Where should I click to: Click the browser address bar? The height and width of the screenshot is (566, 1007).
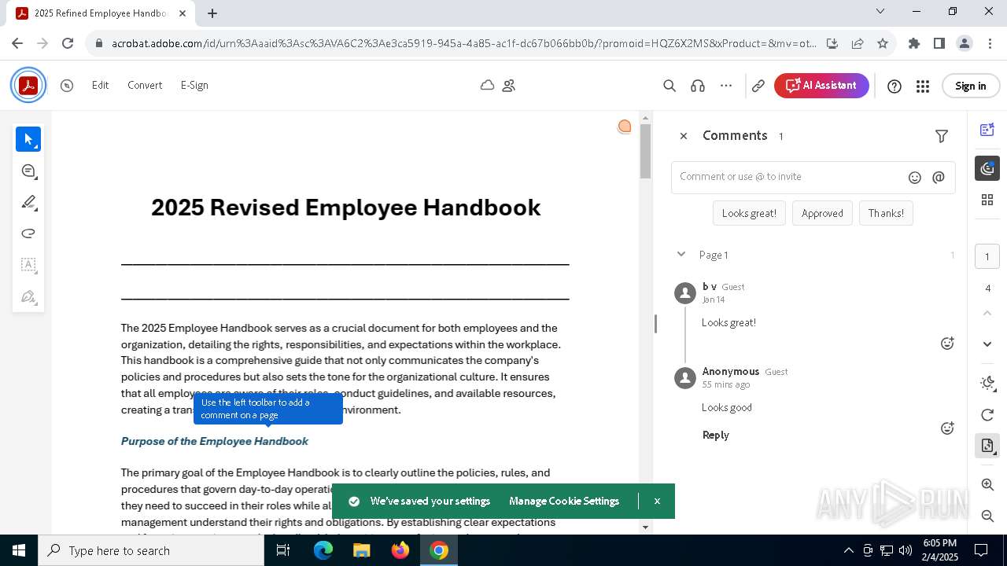[463, 43]
